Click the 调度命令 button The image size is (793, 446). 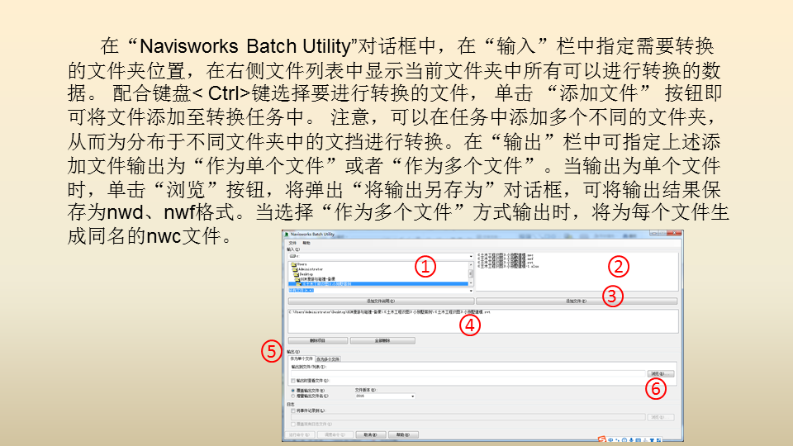pyautogui.click(x=335, y=435)
